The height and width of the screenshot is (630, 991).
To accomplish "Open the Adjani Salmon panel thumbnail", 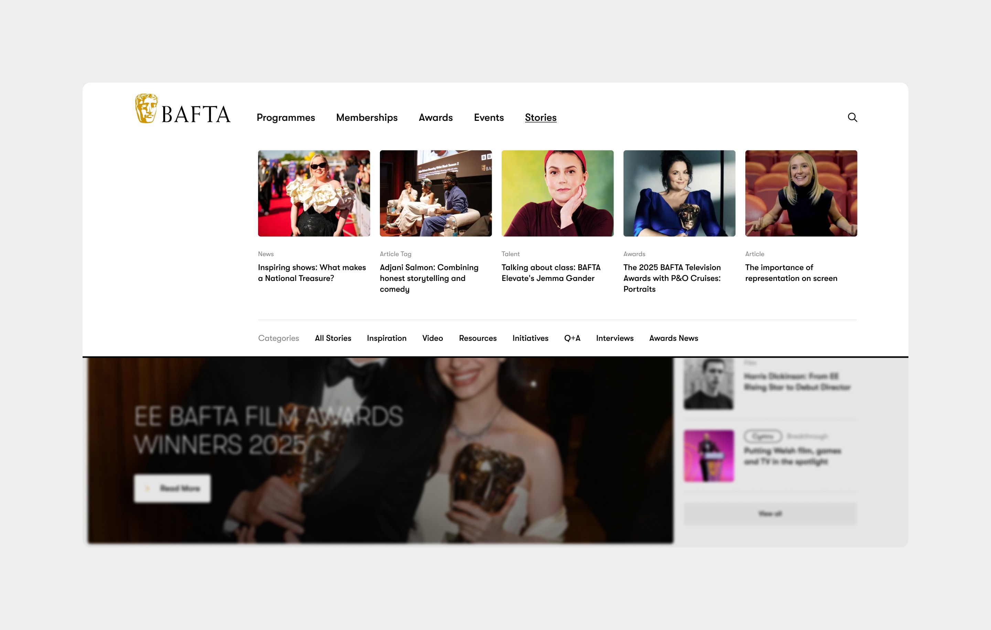I will point(435,193).
